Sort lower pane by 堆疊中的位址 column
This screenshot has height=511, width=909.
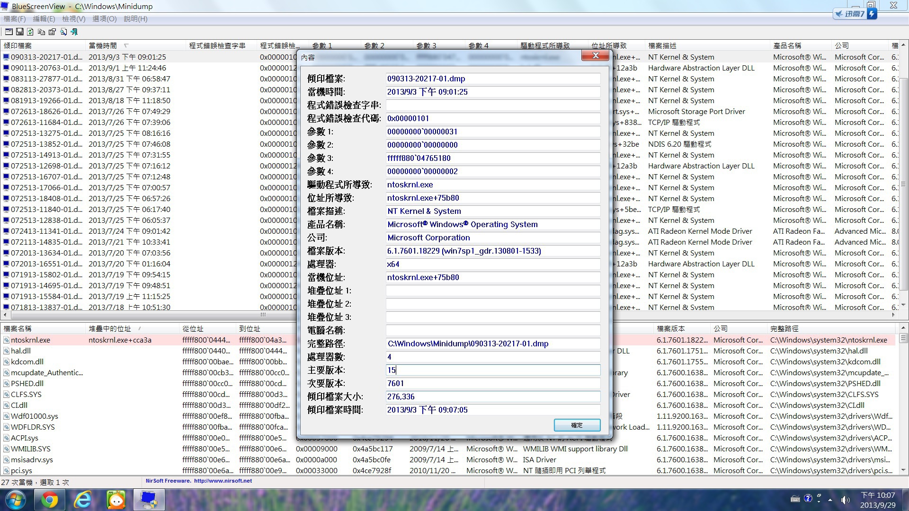133,328
